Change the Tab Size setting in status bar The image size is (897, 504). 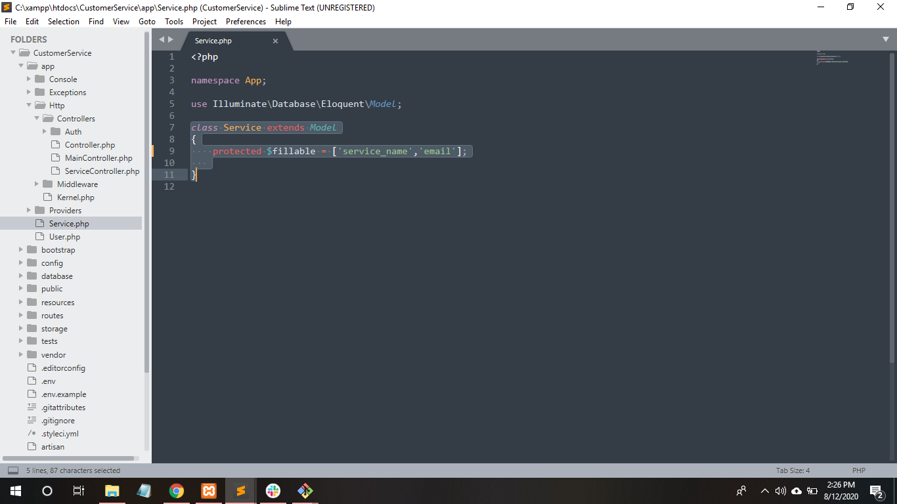(x=793, y=471)
